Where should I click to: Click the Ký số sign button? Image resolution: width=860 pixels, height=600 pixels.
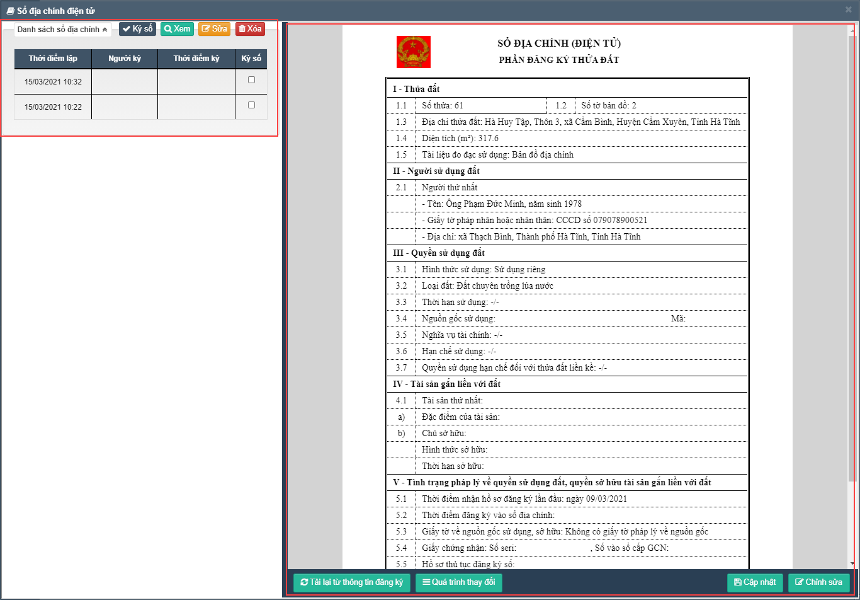(x=137, y=29)
